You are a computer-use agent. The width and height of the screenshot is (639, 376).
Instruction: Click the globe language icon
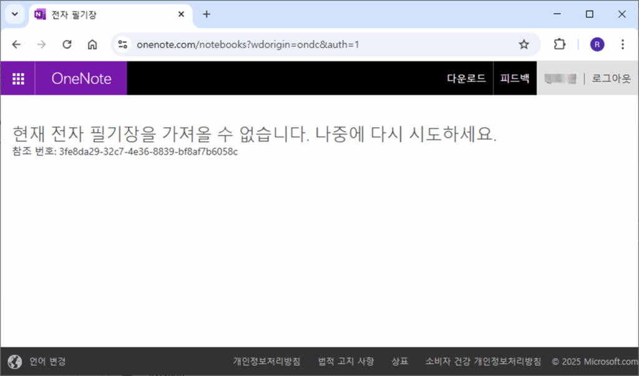(15, 361)
